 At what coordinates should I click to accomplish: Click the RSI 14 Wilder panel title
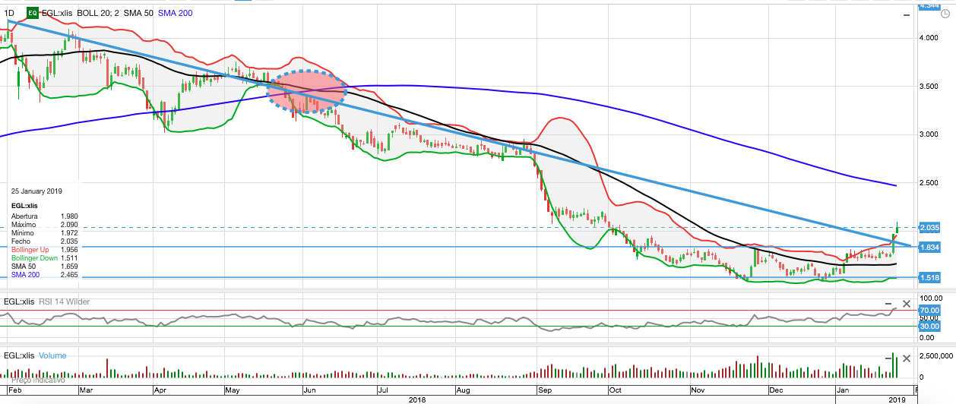[x=64, y=302]
